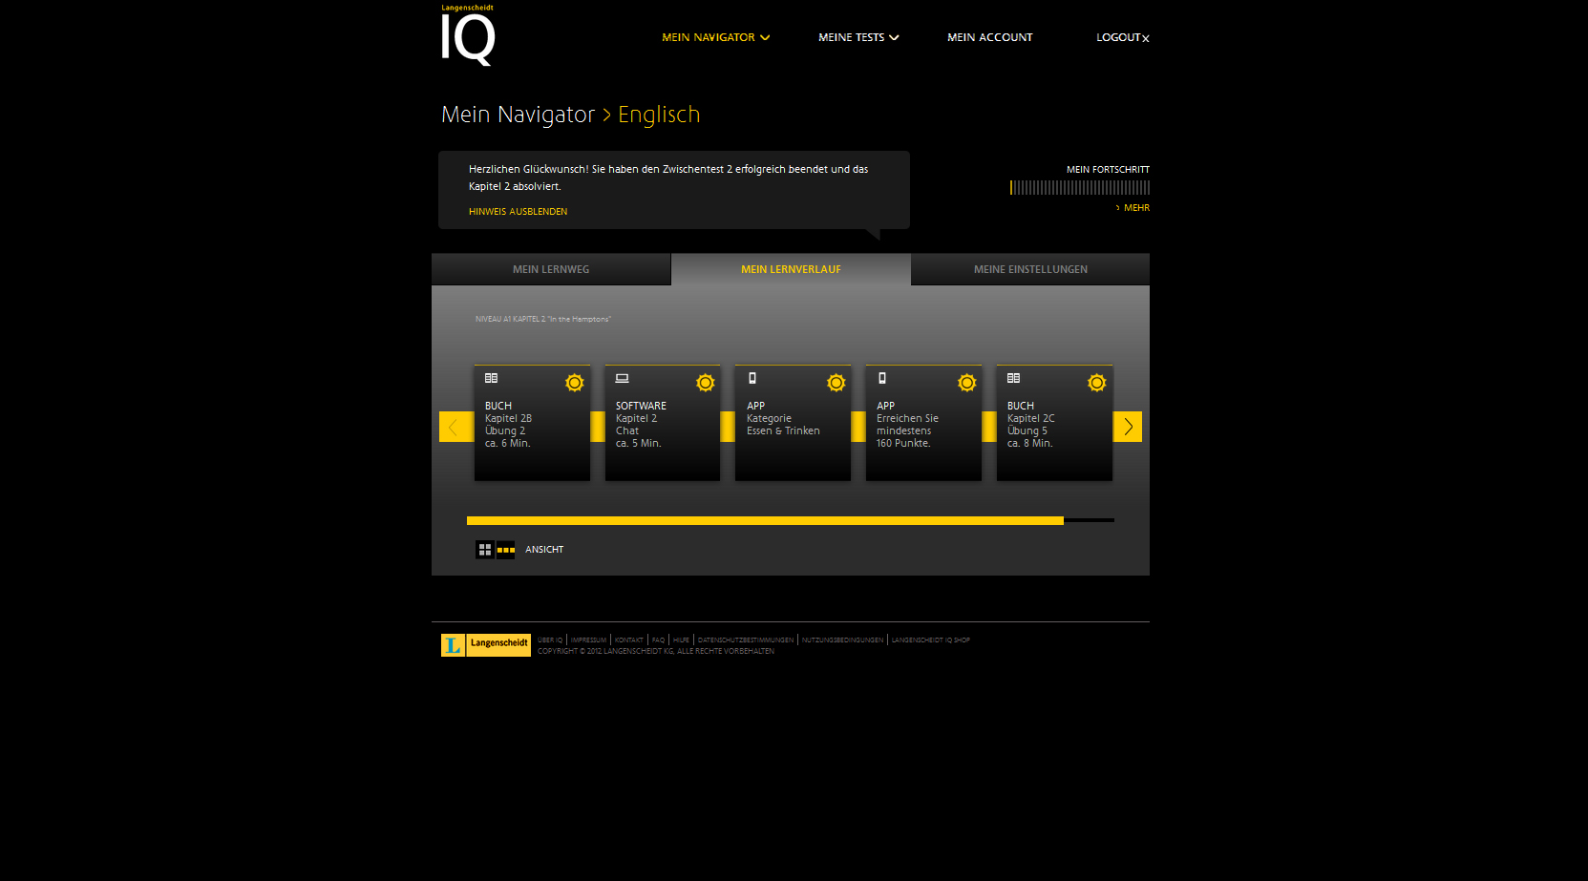Expand the Meine Tests dropdown menu
Screen dimensions: 1588x881
click(x=858, y=37)
